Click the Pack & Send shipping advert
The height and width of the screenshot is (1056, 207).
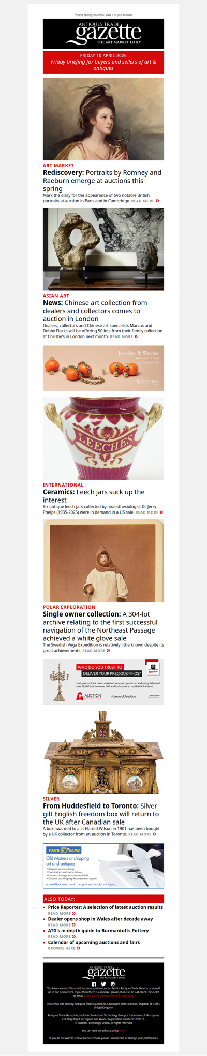coord(103,866)
